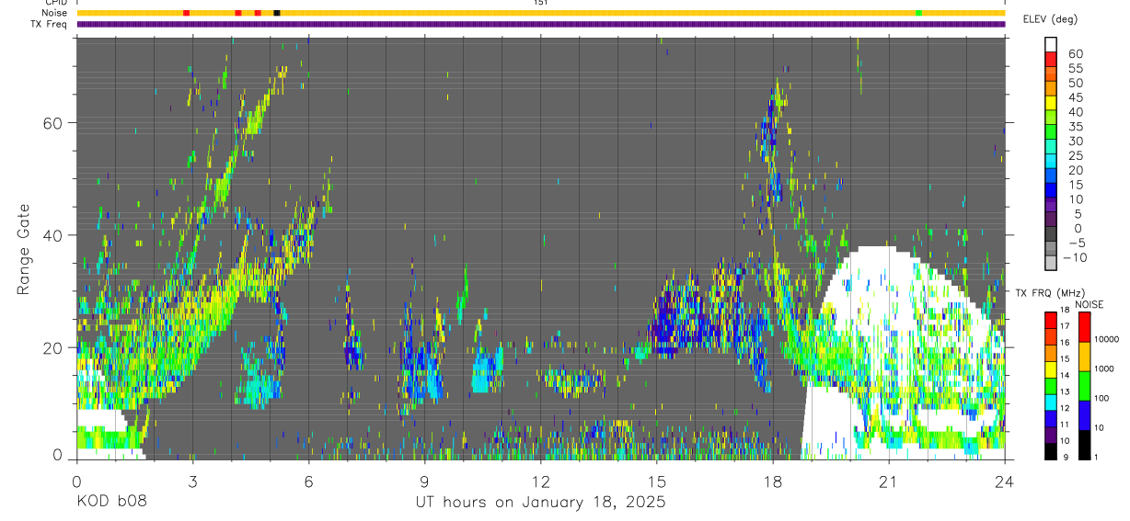This screenshot has width=1130, height=521.
Task: Pick the cyan 12–13 MHz TX FRQ segment
Action: [1051, 402]
